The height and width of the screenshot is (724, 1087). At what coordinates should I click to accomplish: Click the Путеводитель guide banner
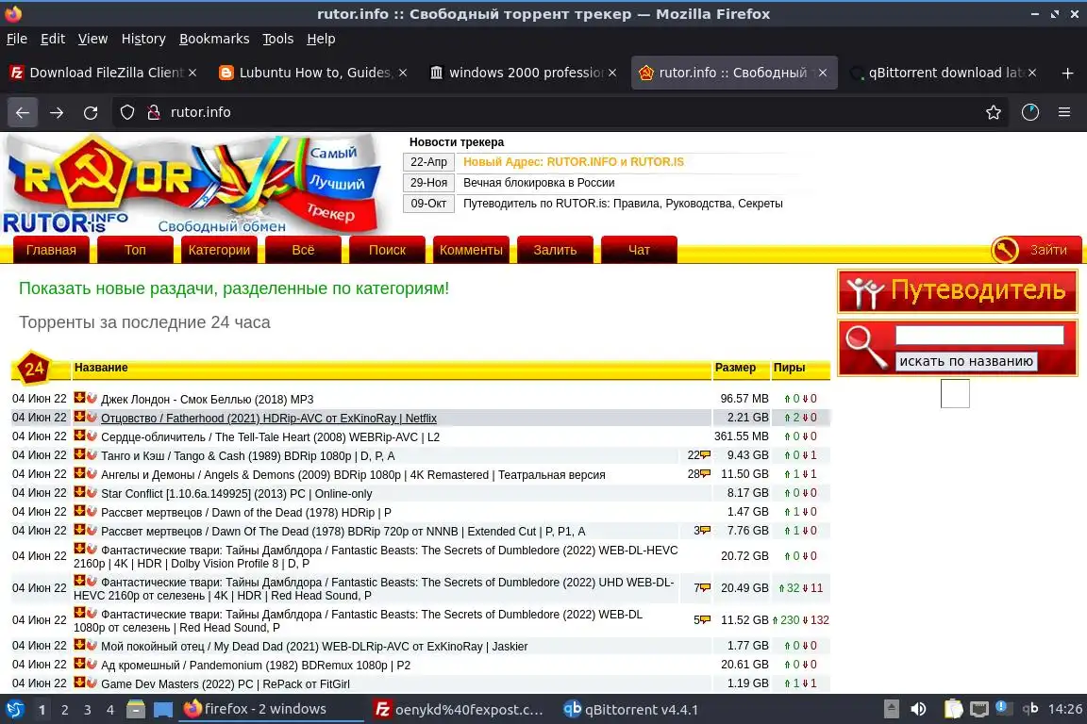(x=958, y=291)
